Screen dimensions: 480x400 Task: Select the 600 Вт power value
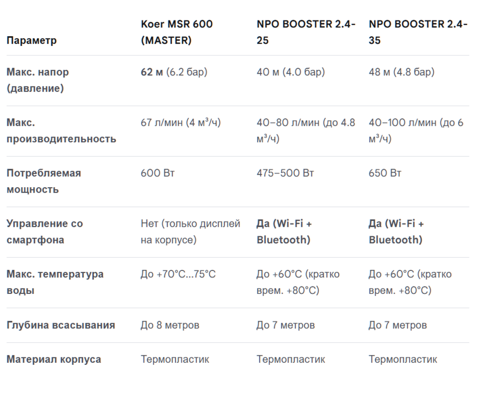pyautogui.click(x=158, y=173)
